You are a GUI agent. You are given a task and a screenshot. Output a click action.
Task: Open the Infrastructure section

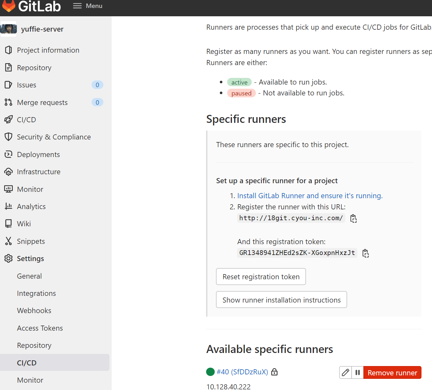click(x=39, y=172)
